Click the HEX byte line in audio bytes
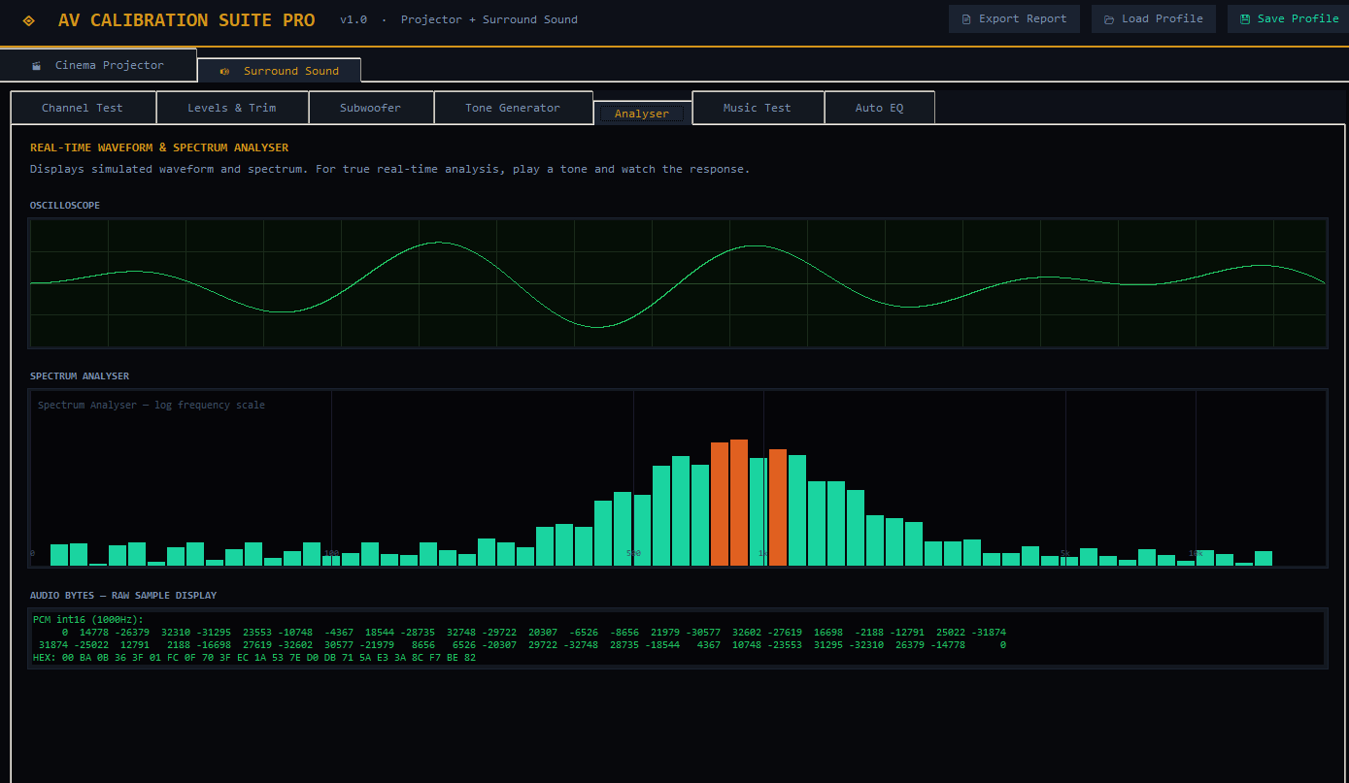The height and width of the screenshot is (783, 1349). 254,658
